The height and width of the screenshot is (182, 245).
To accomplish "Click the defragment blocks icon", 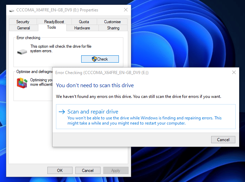I will click(22, 83).
